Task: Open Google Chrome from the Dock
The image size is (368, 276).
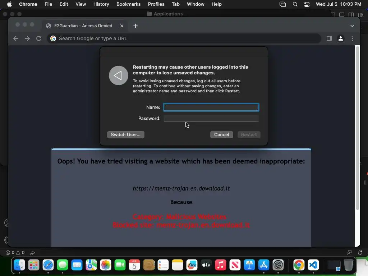Action: click(299, 265)
